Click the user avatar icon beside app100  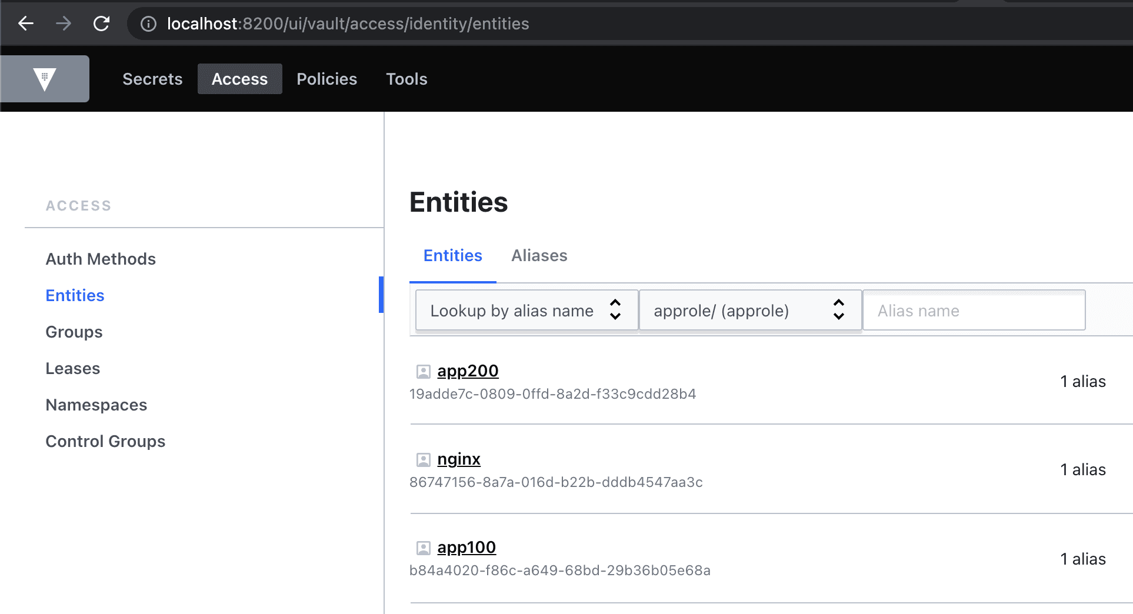422,547
